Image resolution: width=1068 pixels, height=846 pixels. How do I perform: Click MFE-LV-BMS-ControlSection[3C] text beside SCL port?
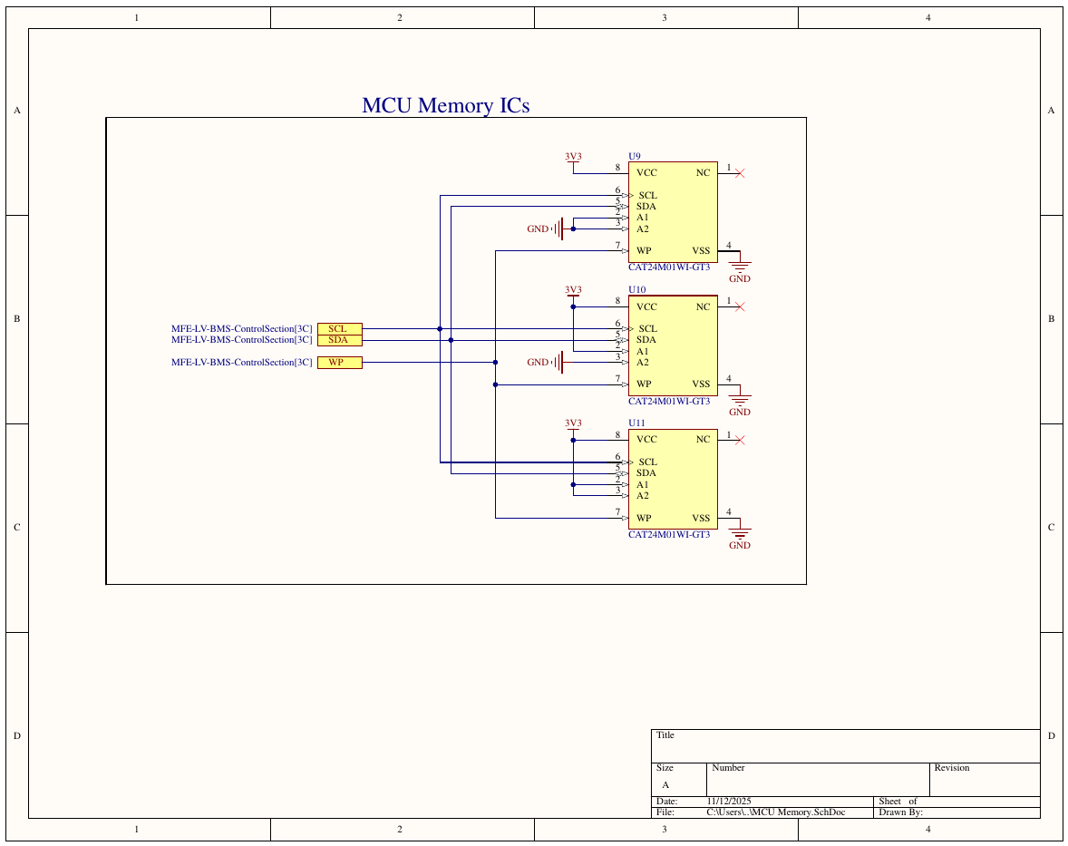(x=242, y=329)
